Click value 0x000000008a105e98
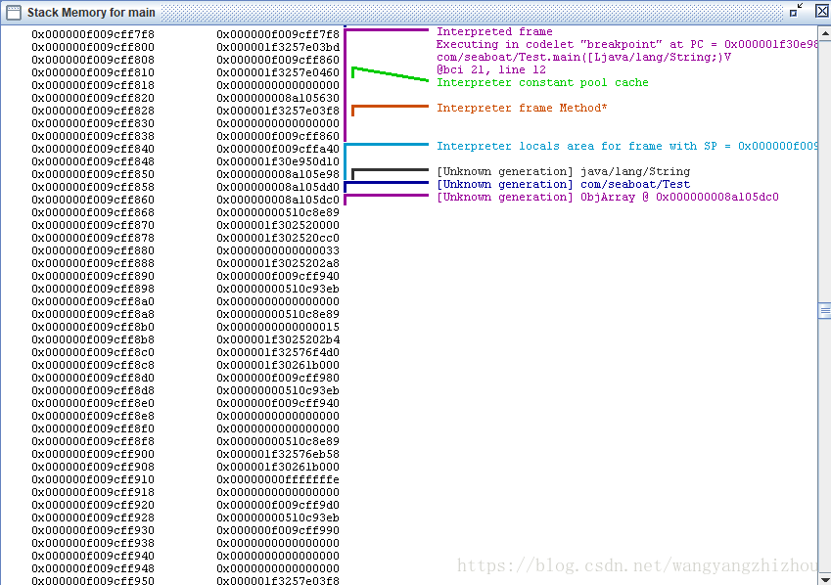Image resolution: width=831 pixels, height=585 pixels. tap(278, 174)
